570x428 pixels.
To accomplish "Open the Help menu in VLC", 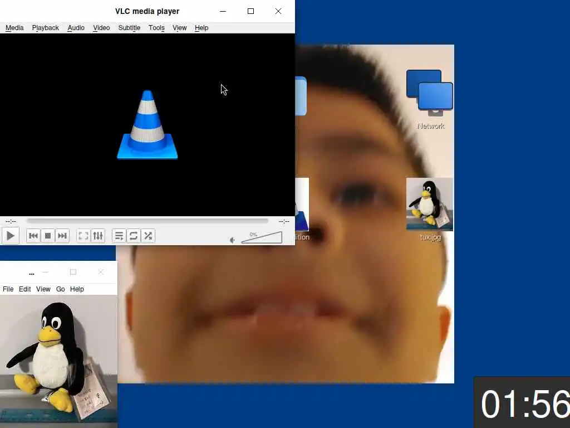I will [x=202, y=28].
